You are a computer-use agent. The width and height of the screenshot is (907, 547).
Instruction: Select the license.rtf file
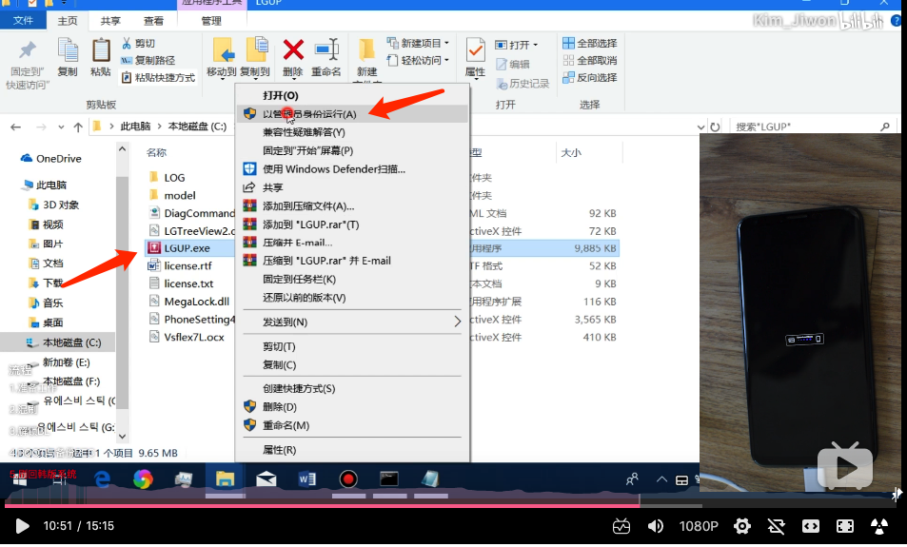188,266
